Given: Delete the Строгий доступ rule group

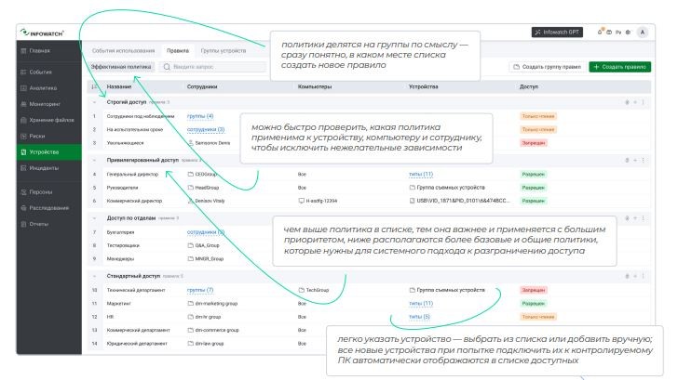Looking at the screenshot, I should click(627, 102).
